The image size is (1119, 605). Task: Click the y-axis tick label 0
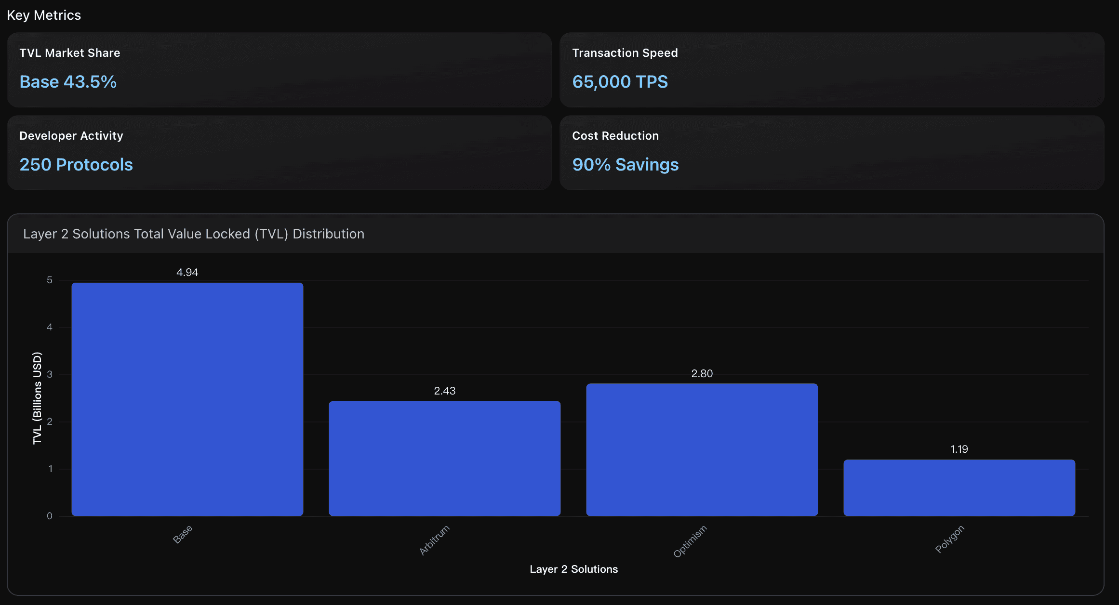tap(50, 516)
